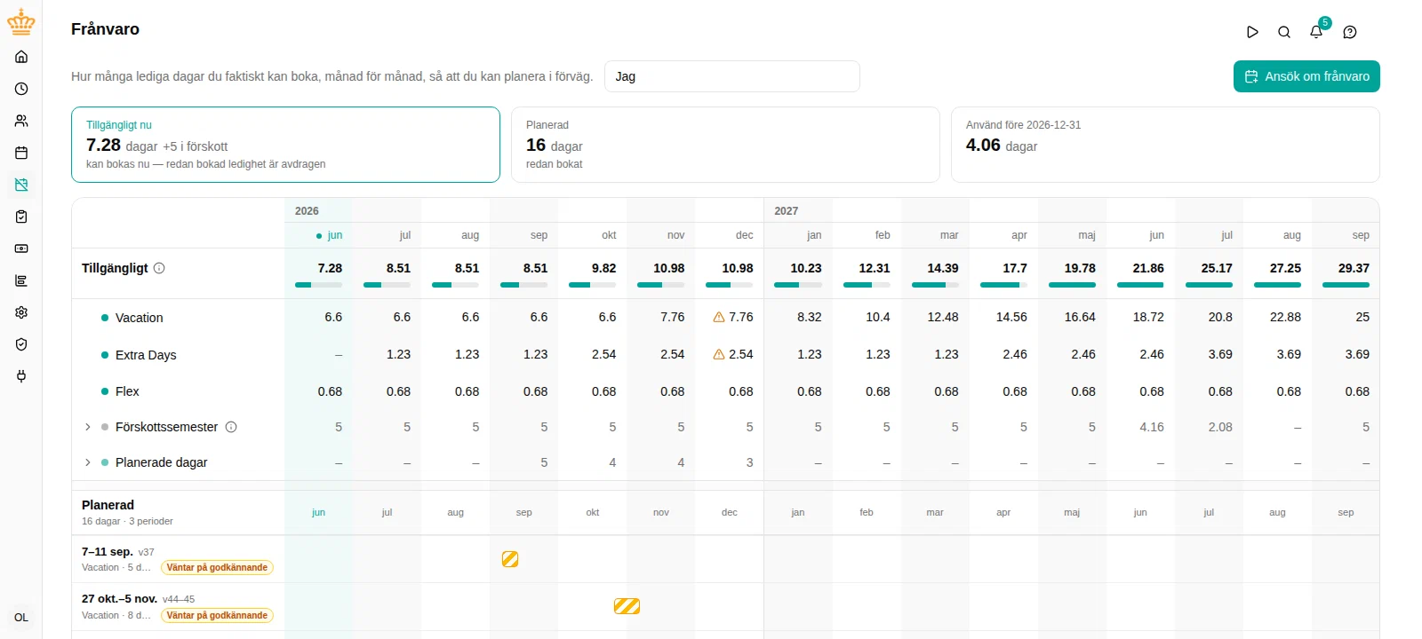Open the OL user avatar
The image size is (1422, 639).
point(21,618)
